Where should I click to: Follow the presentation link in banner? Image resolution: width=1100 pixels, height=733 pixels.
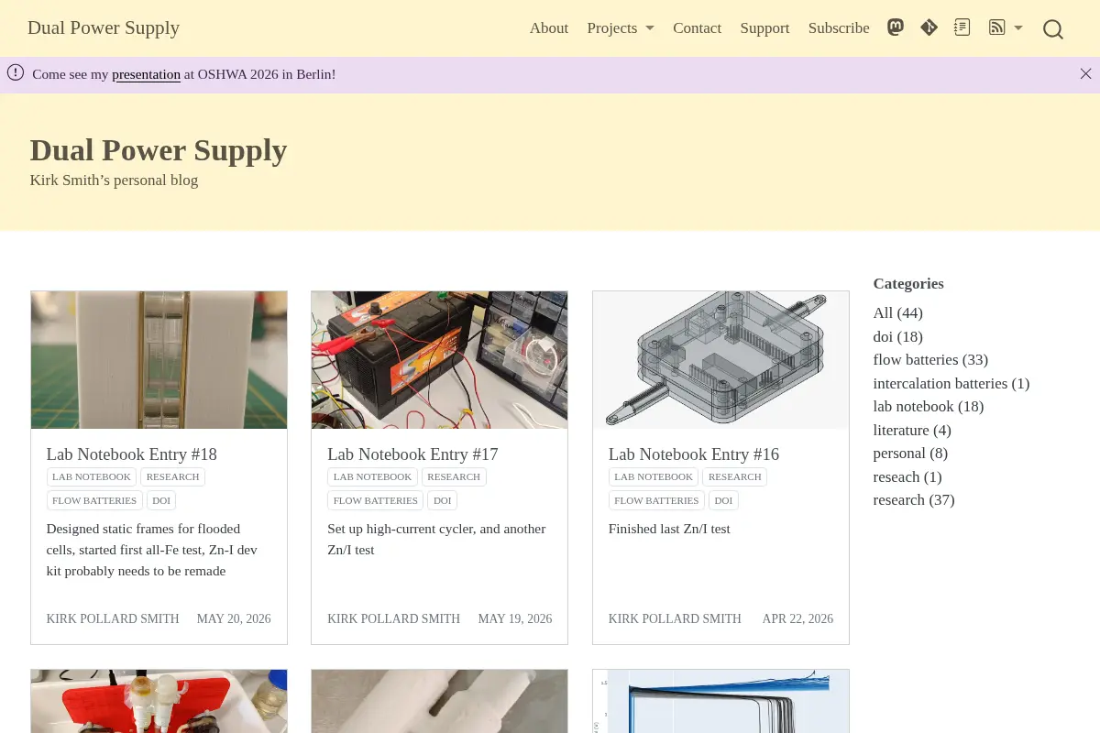[146, 74]
